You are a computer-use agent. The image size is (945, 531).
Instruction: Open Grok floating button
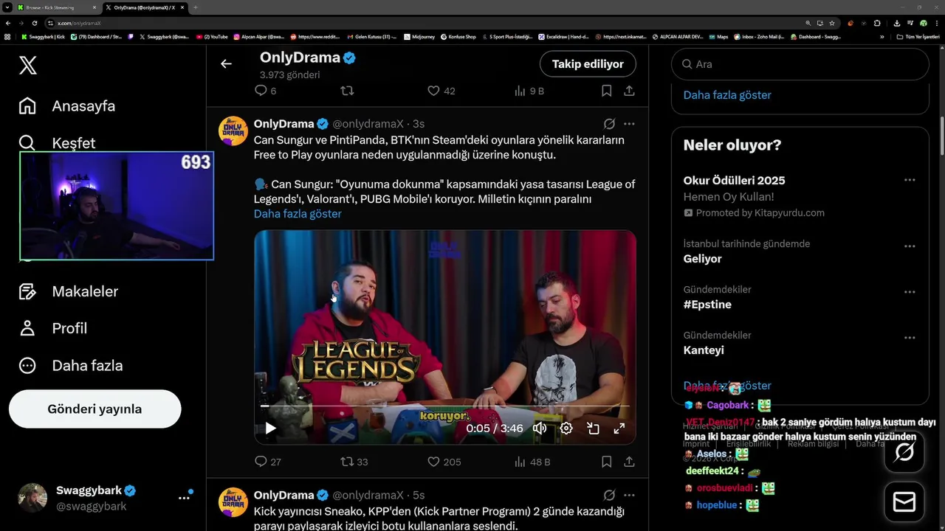[x=904, y=452]
